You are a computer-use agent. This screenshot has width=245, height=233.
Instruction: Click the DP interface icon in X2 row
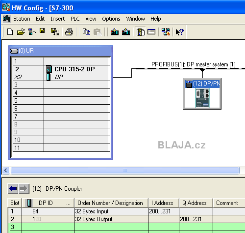tap(49, 77)
